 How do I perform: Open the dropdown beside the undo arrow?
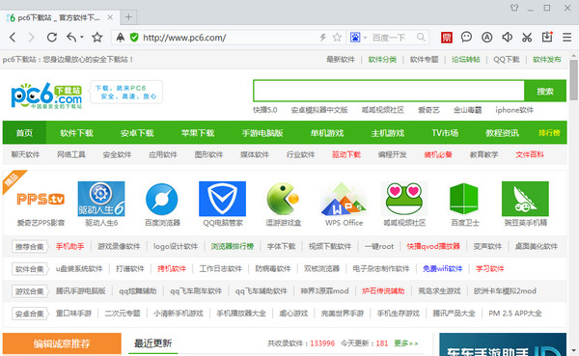click(82, 38)
